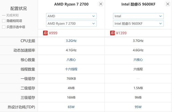The width and height of the screenshot is (172, 112).
Task: Click the JD icon beside ¥999
Action: click(45, 33)
